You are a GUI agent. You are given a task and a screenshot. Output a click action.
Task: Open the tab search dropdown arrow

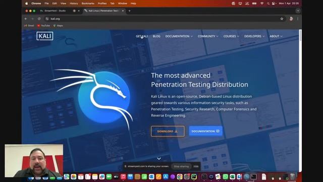click(x=298, y=11)
